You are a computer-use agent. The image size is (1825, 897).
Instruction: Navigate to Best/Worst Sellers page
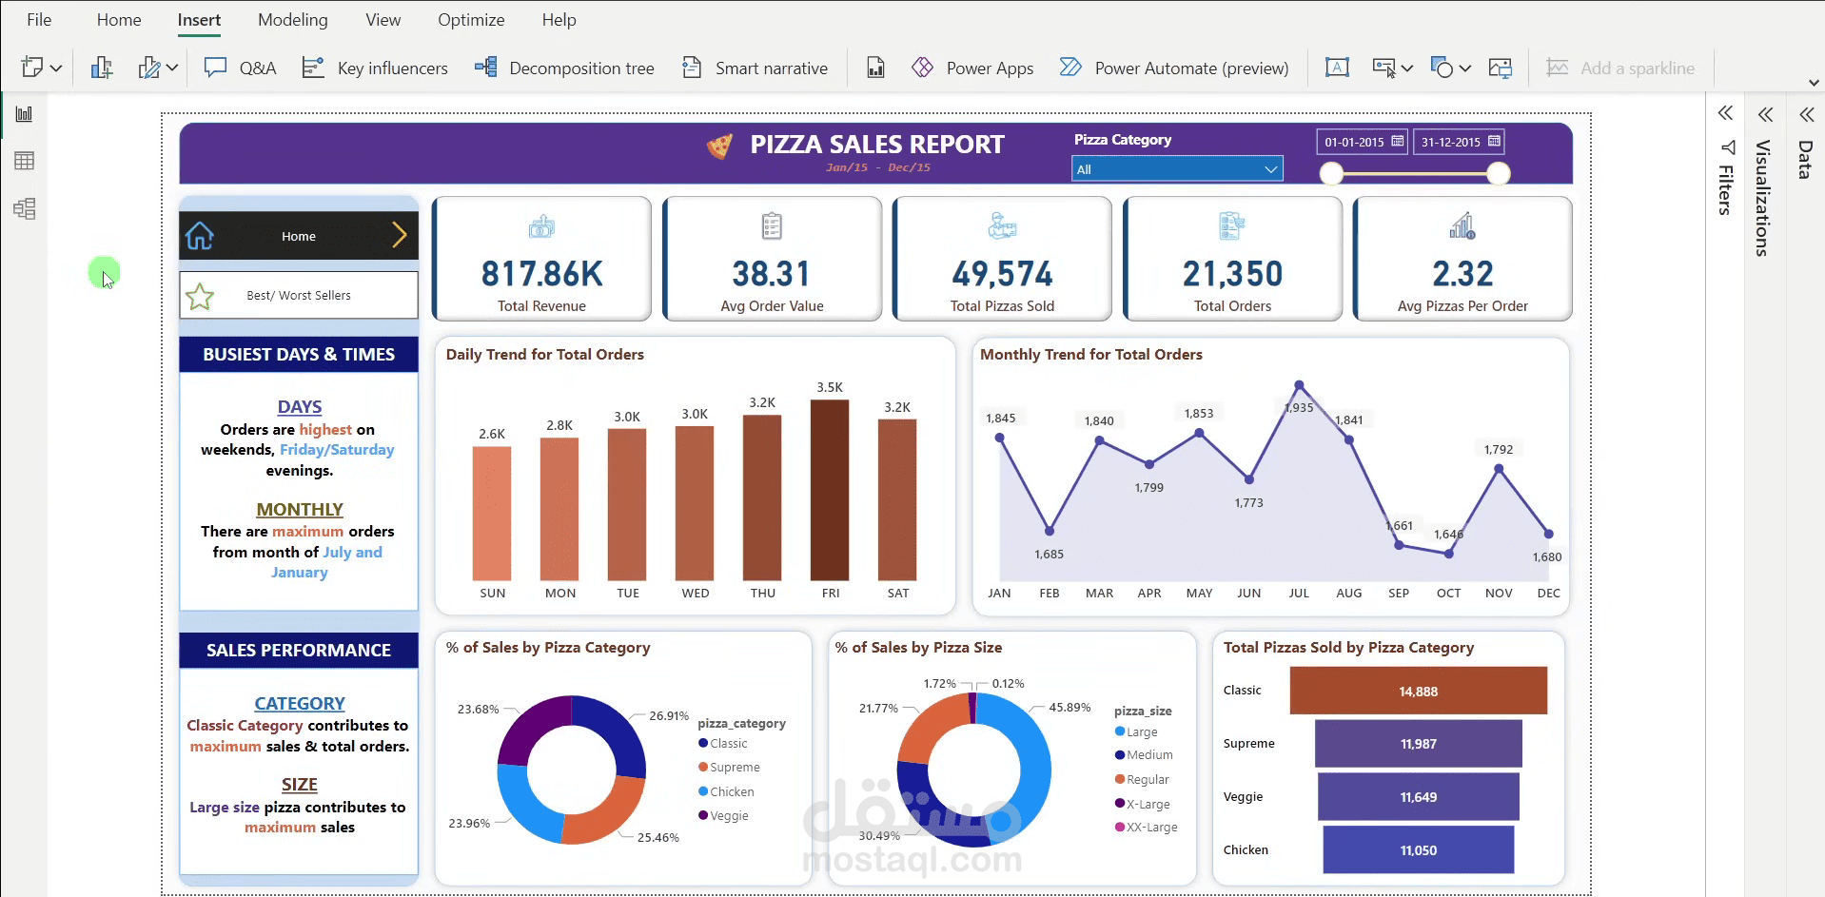click(298, 295)
